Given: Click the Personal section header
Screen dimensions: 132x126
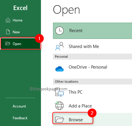Looking at the screenshot, I should click(93, 57).
